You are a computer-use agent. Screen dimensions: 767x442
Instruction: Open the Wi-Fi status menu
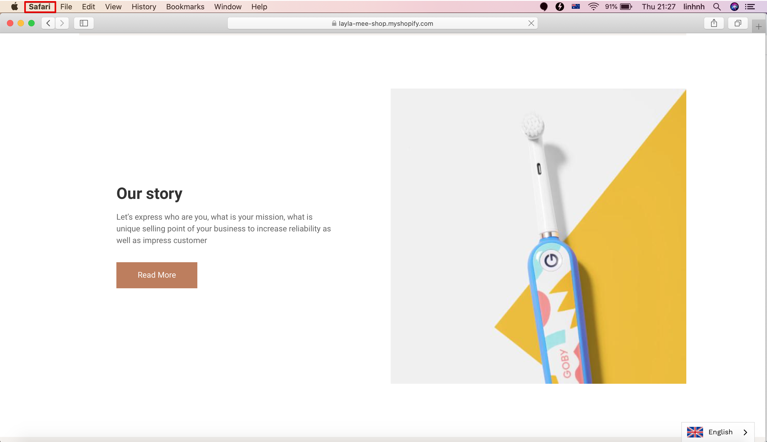(593, 6)
